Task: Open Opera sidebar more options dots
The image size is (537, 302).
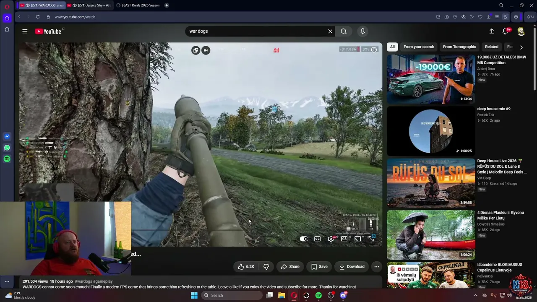Action: click(7, 281)
